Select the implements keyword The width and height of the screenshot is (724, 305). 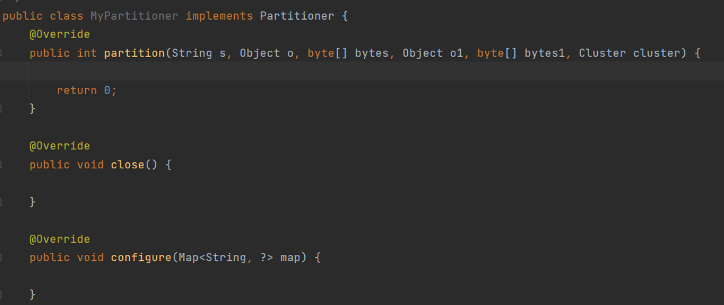(x=219, y=16)
